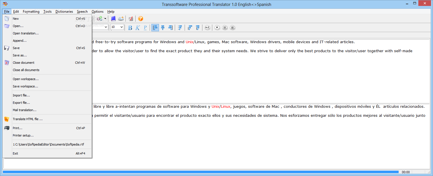433x176 pixels.
Task: Toggle the highlighted align left button
Action: 155,28
